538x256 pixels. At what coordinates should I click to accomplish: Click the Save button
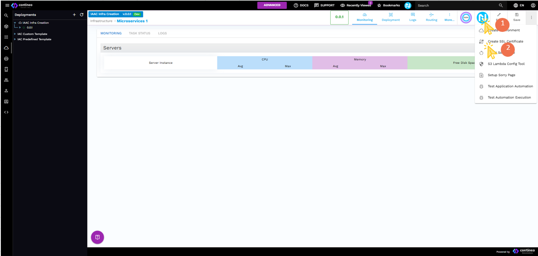[517, 17]
